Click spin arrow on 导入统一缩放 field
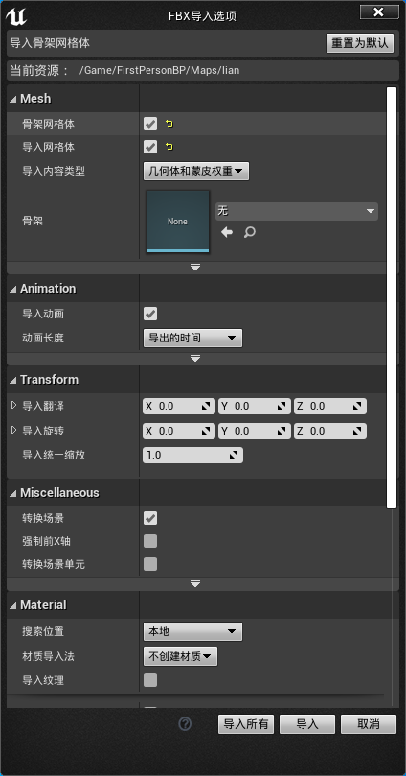Image resolution: width=406 pixels, height=776 pixels. pyautogui.click(x=234, y=455)
